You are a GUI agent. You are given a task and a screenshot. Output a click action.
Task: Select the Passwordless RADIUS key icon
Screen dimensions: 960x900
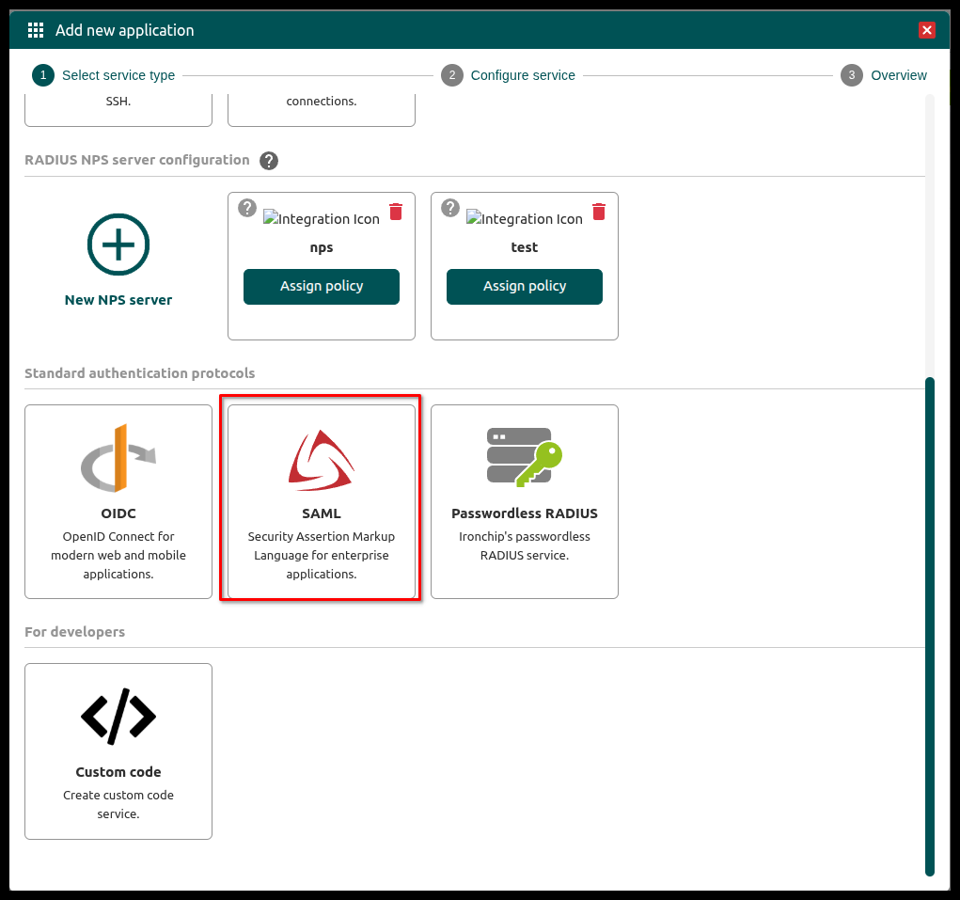pyautogui.click(x=524, y=458)
